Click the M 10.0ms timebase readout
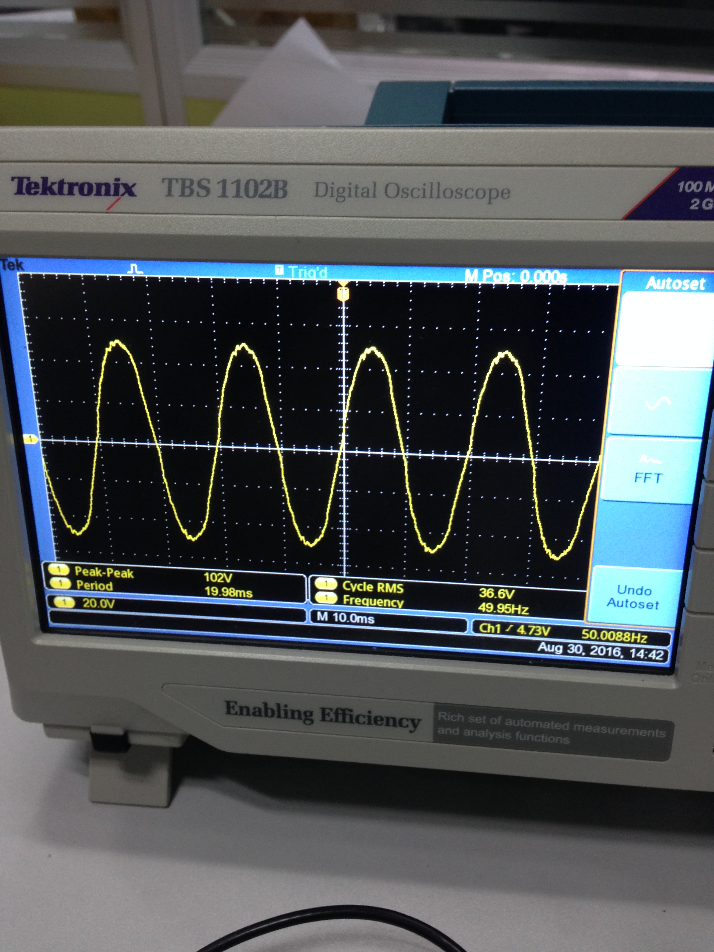The image size is (714, 952). coord(346,618)
